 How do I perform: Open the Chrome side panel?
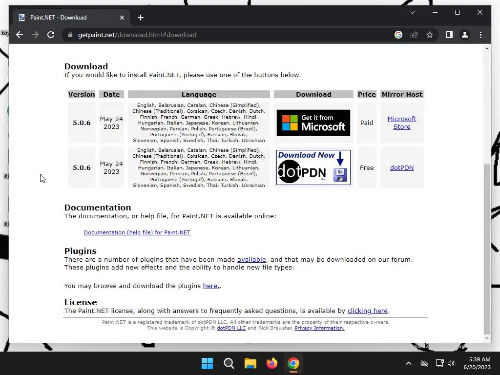(449, 35)
